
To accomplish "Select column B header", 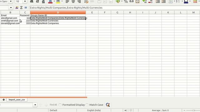I will (x=10, y=12).
